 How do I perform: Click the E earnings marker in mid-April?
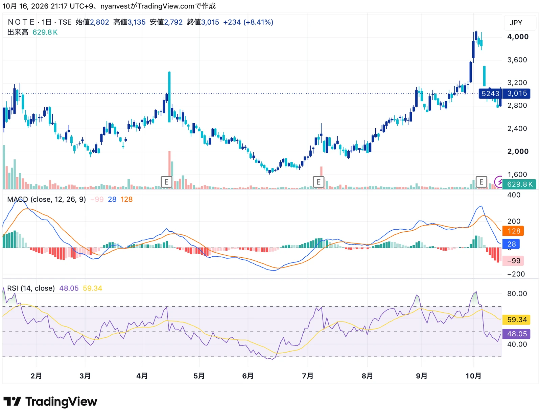[x=166, y=182]
